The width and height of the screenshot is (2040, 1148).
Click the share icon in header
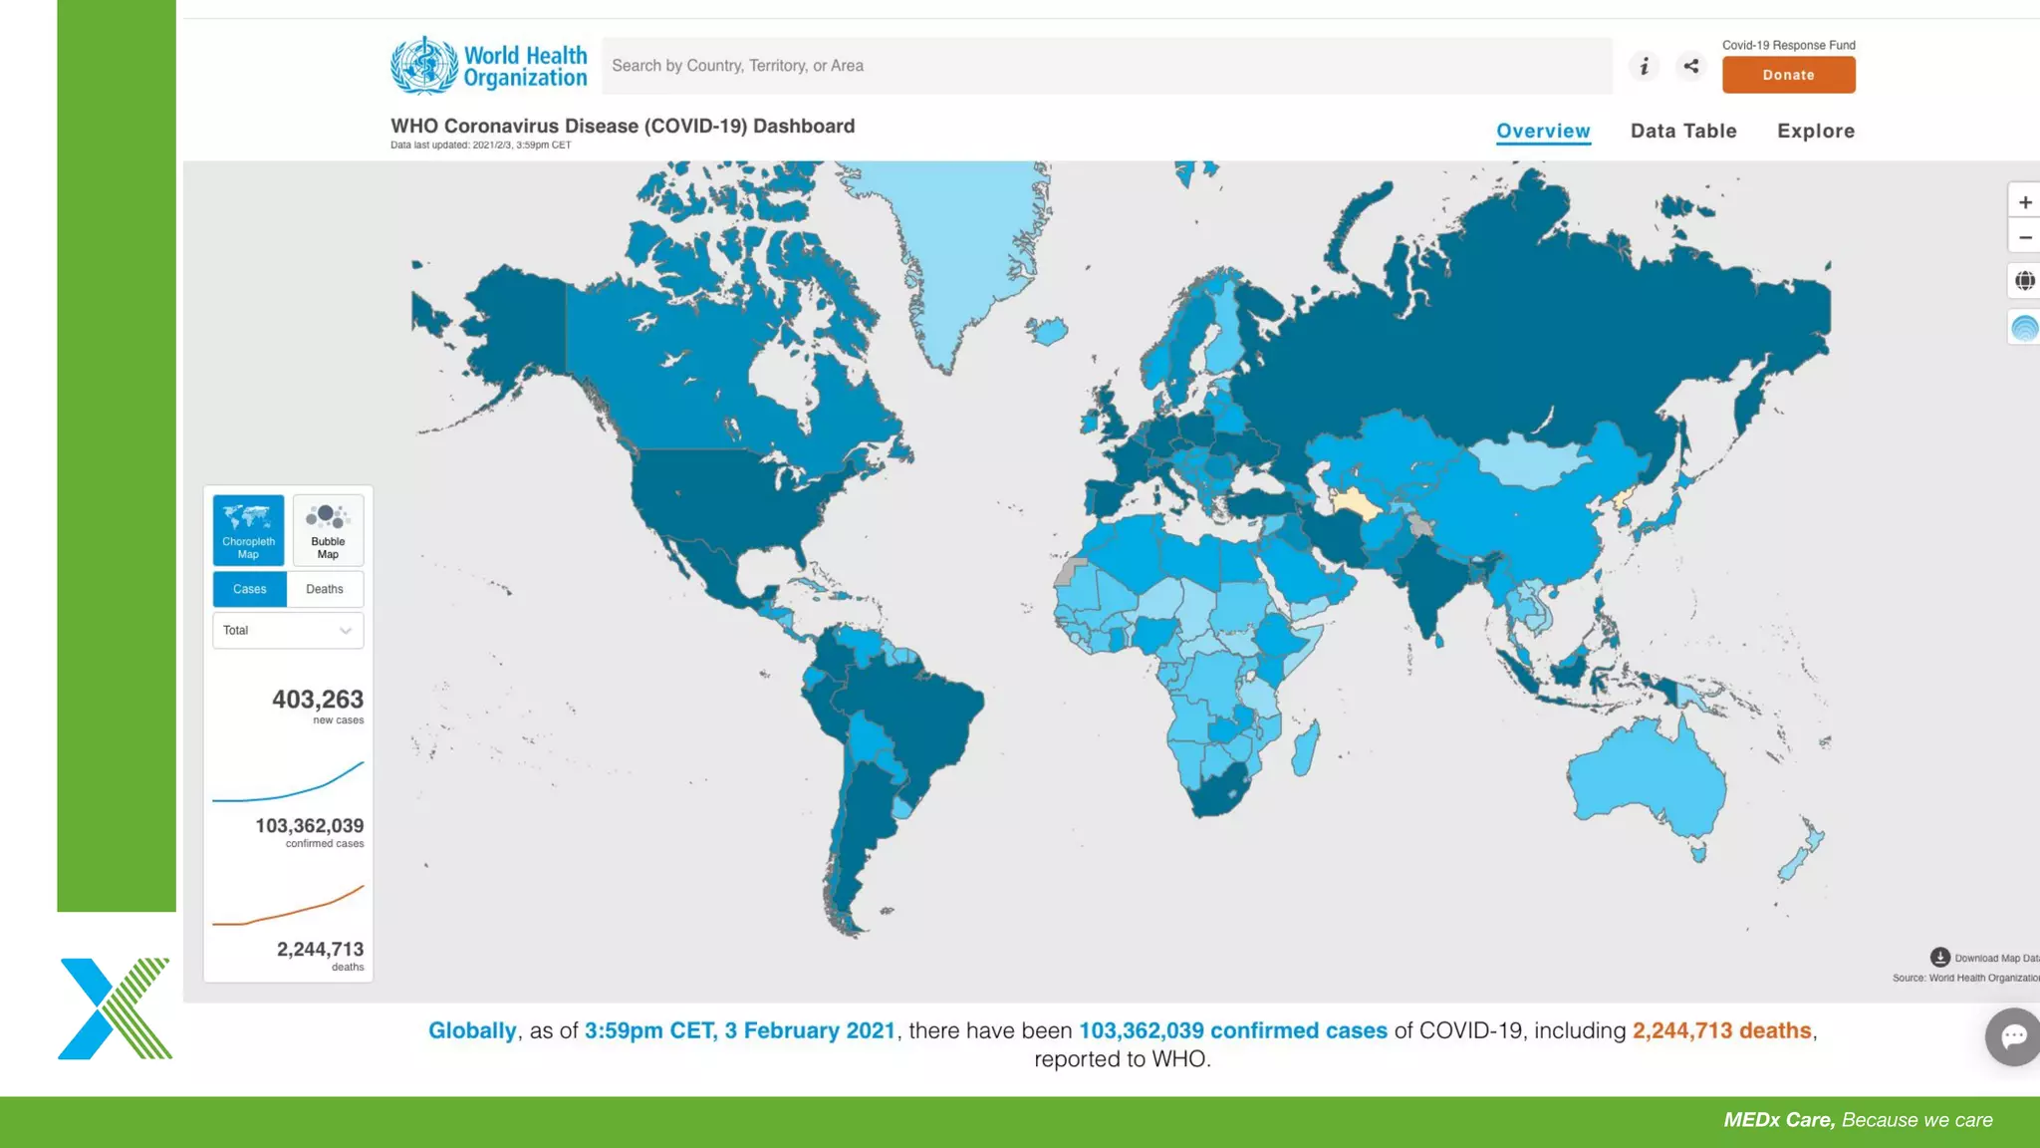coord(1691,66)
